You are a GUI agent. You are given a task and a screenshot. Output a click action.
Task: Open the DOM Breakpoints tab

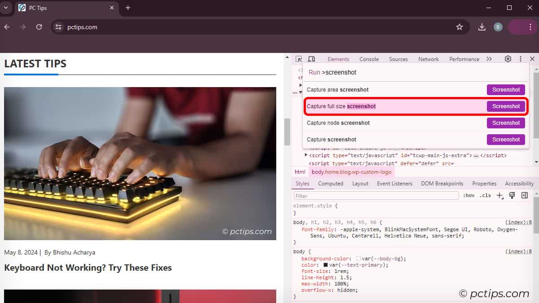442,184
